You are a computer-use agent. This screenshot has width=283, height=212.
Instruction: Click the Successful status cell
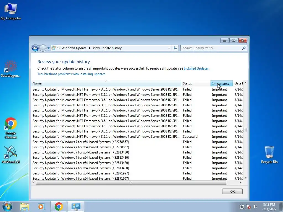tap(190, 136)
